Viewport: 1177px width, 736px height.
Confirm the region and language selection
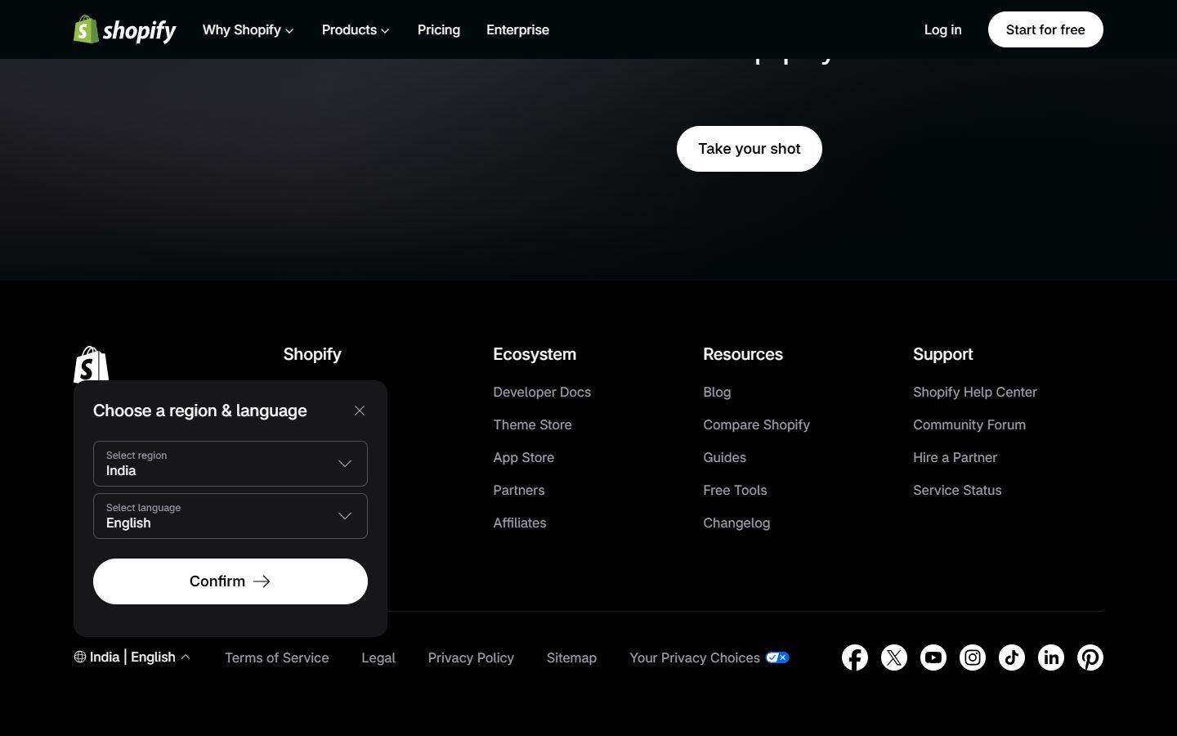click(x=230, y=581)
